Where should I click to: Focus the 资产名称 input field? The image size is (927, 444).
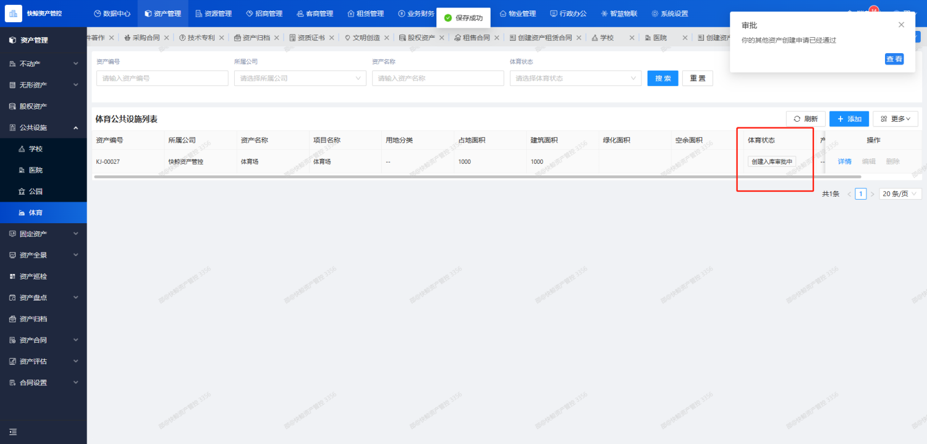pyautogui.click(x=438, y=79)
